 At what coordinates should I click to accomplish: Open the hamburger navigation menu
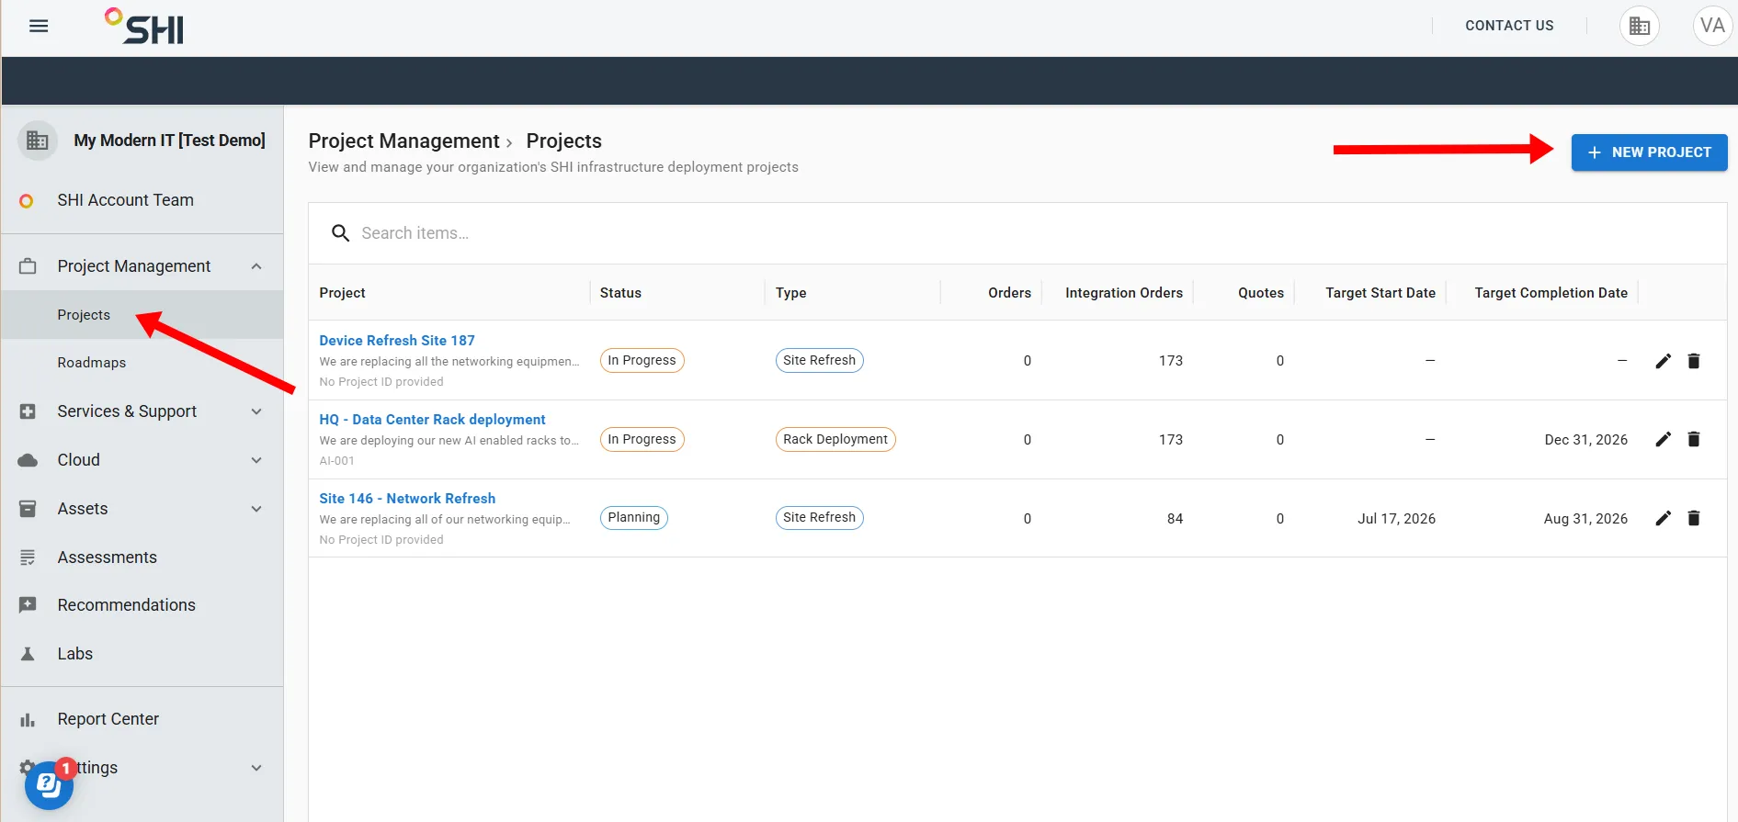(39, 26)
